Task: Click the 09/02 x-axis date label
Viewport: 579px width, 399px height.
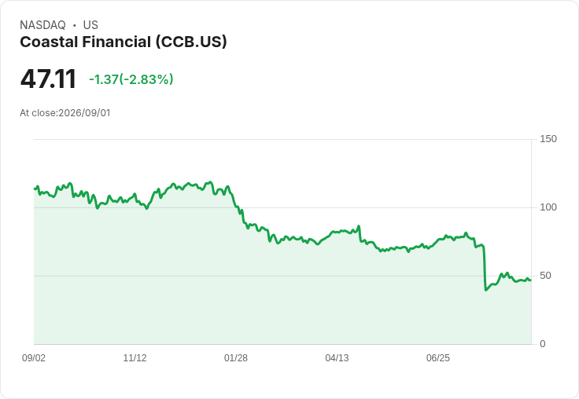Action: [x=34, y=357]
